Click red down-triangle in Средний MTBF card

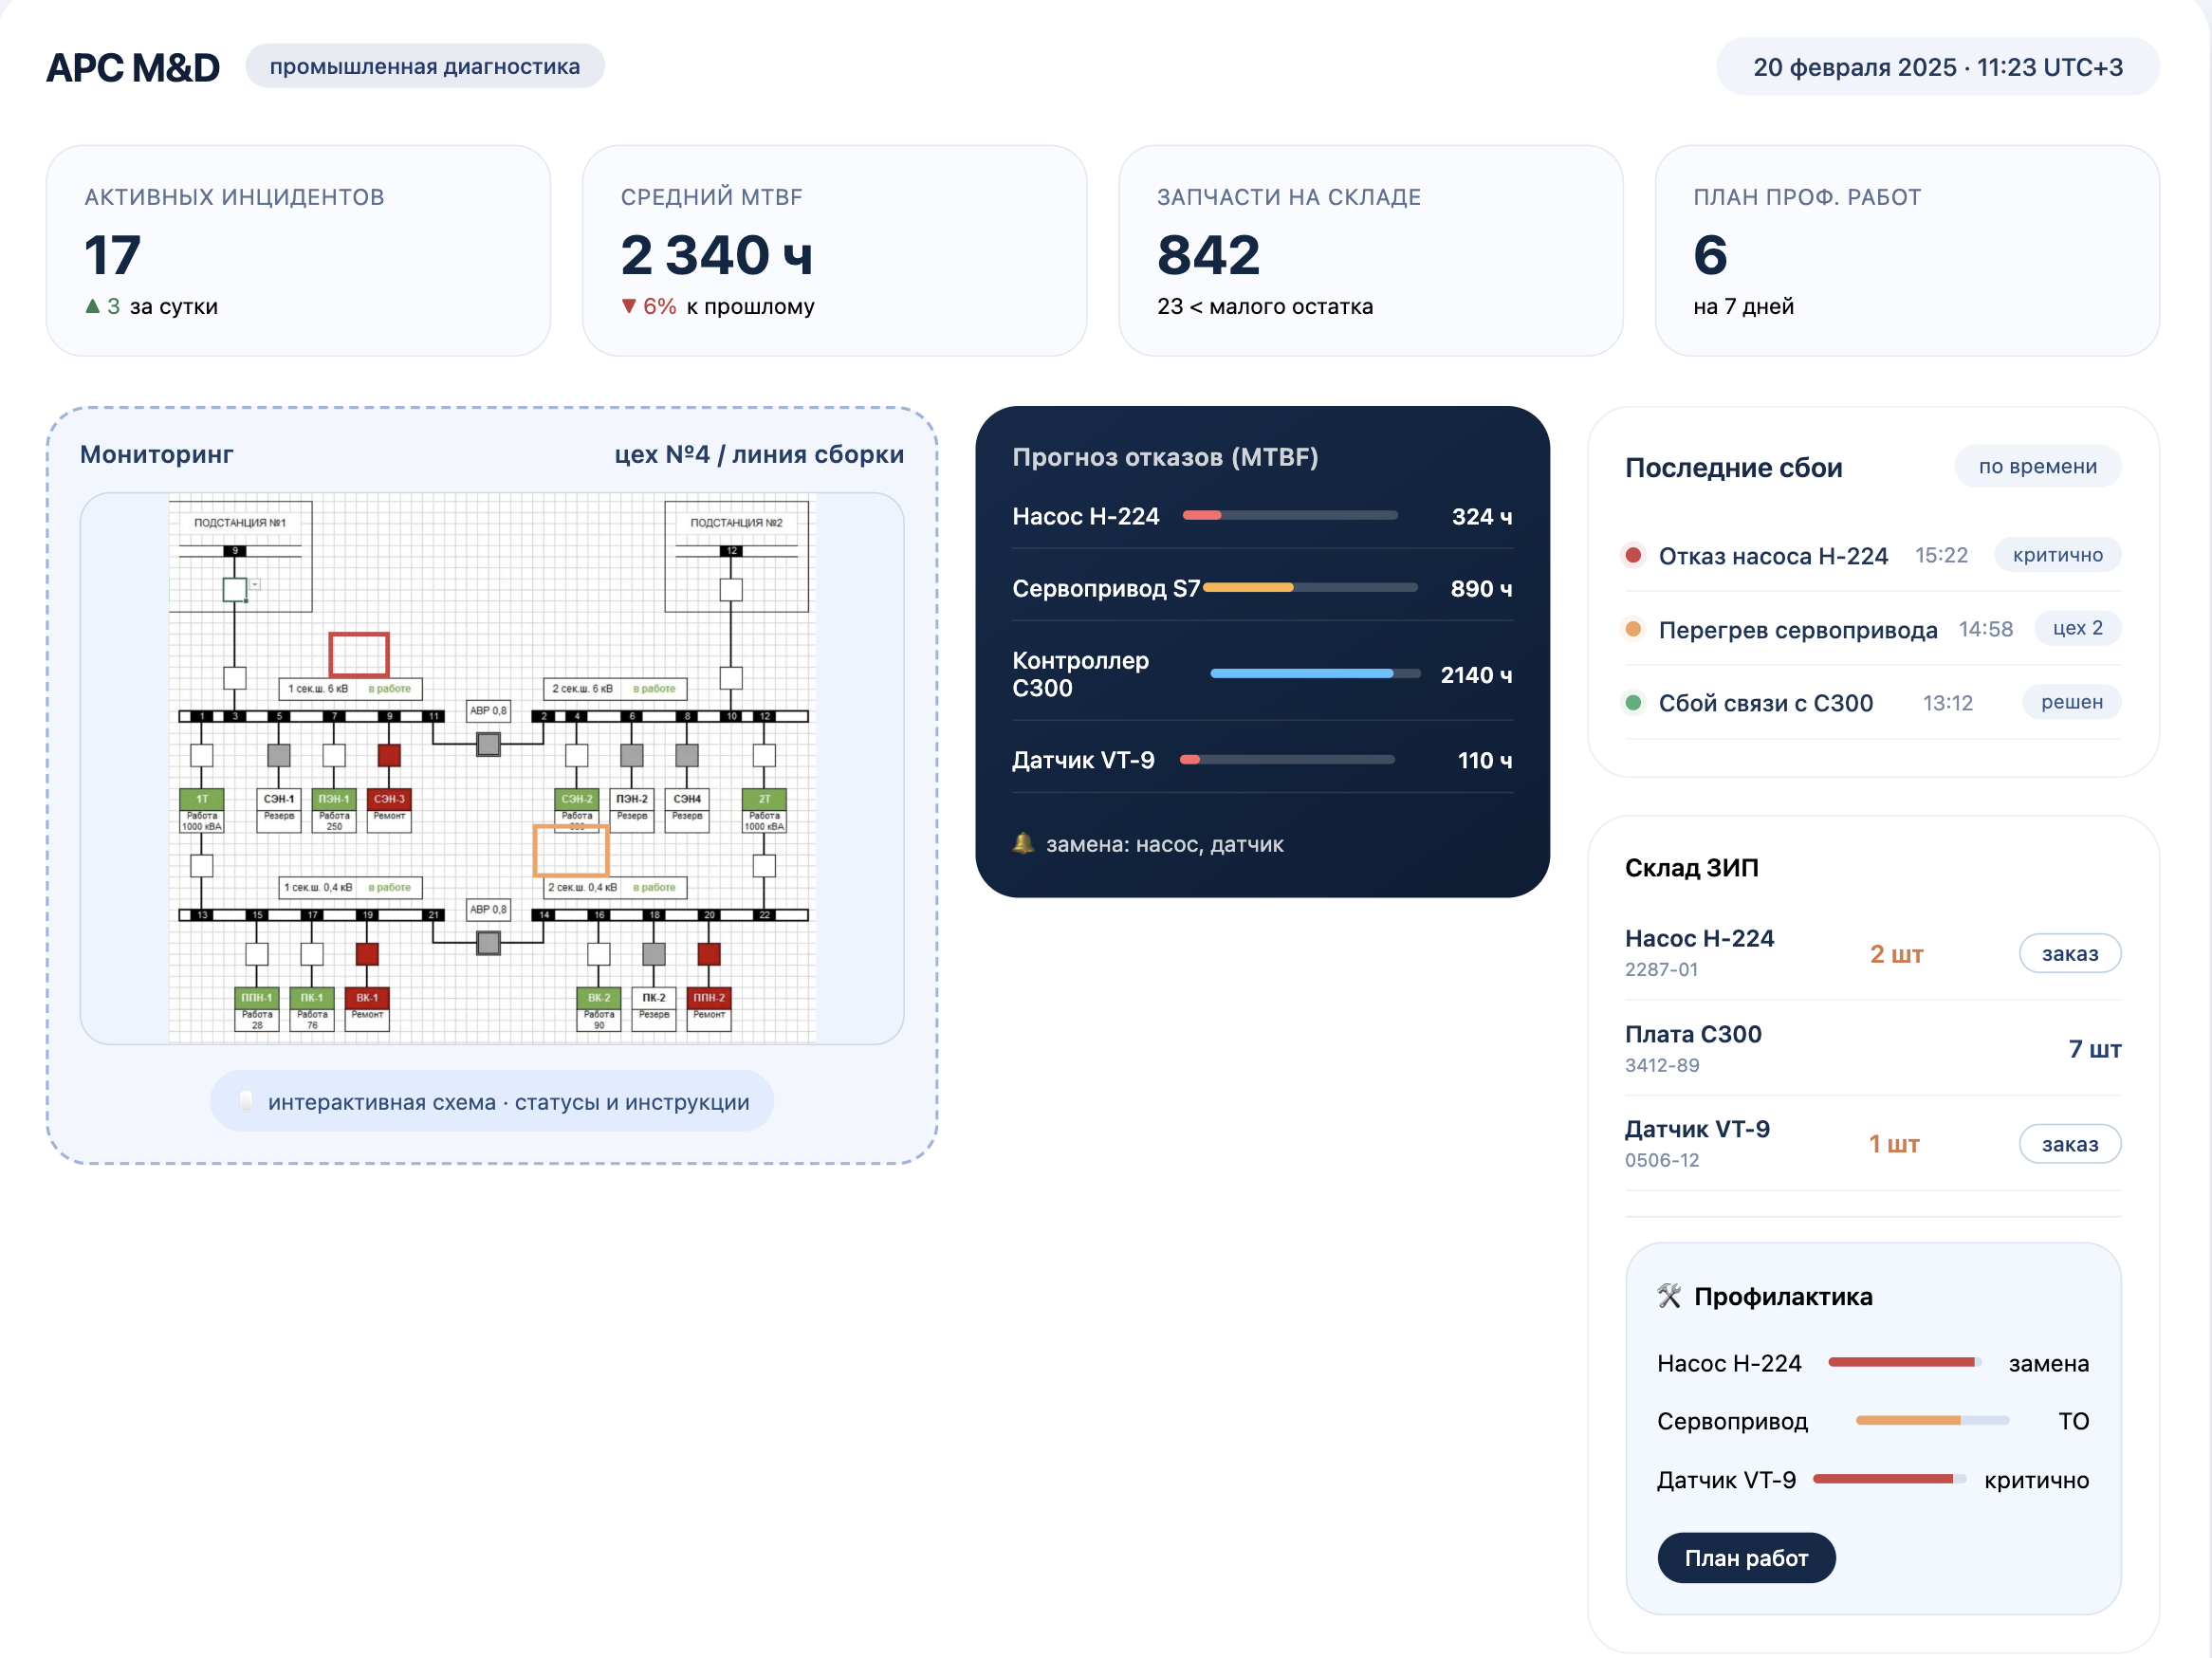point(628,306)
